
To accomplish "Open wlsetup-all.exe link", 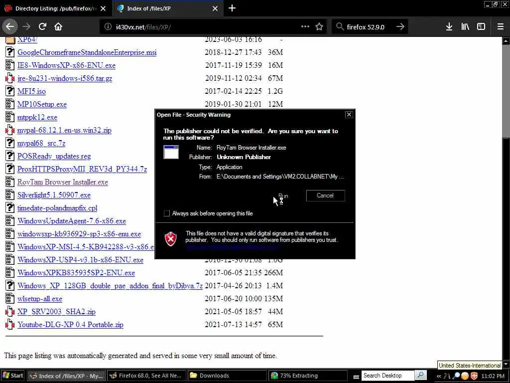I will click(40, 299).
